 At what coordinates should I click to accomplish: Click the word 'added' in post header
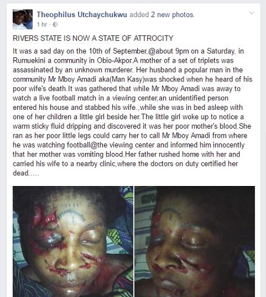pyautogui.click(x=139, y=15)
